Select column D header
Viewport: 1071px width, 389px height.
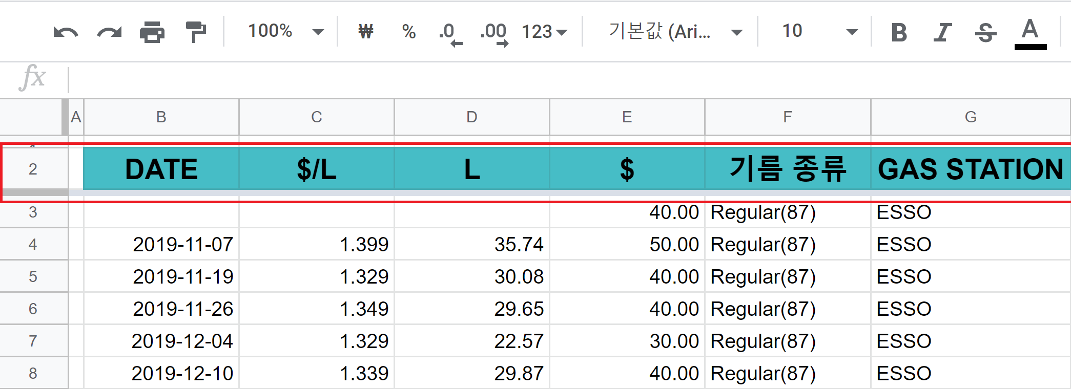[471, 117]
